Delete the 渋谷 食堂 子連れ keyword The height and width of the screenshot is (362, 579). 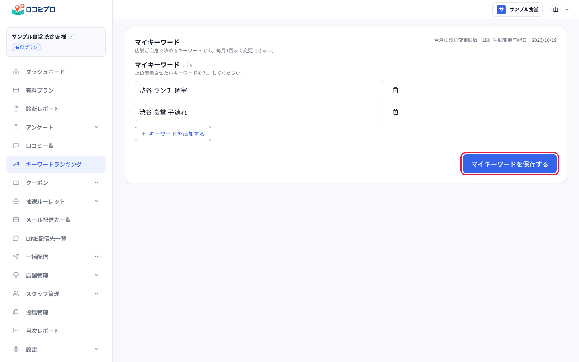coord(396,112)
